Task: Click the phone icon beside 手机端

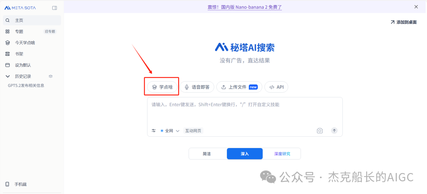Action: point(8,184)
